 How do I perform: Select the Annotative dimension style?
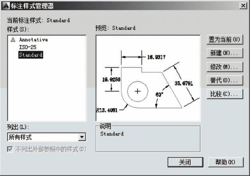[33, 40]
